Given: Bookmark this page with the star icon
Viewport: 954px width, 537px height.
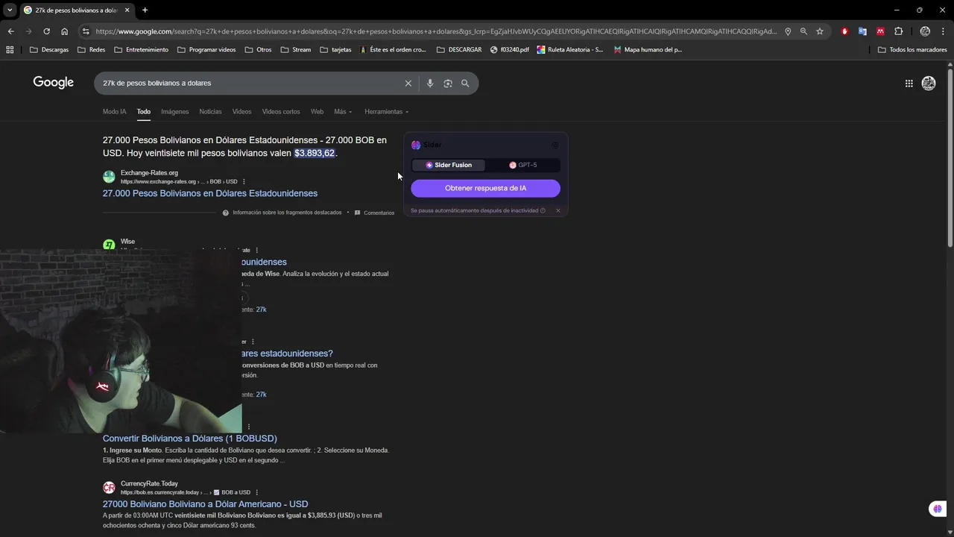Looking at the screenshot, I should coord(820,31).
